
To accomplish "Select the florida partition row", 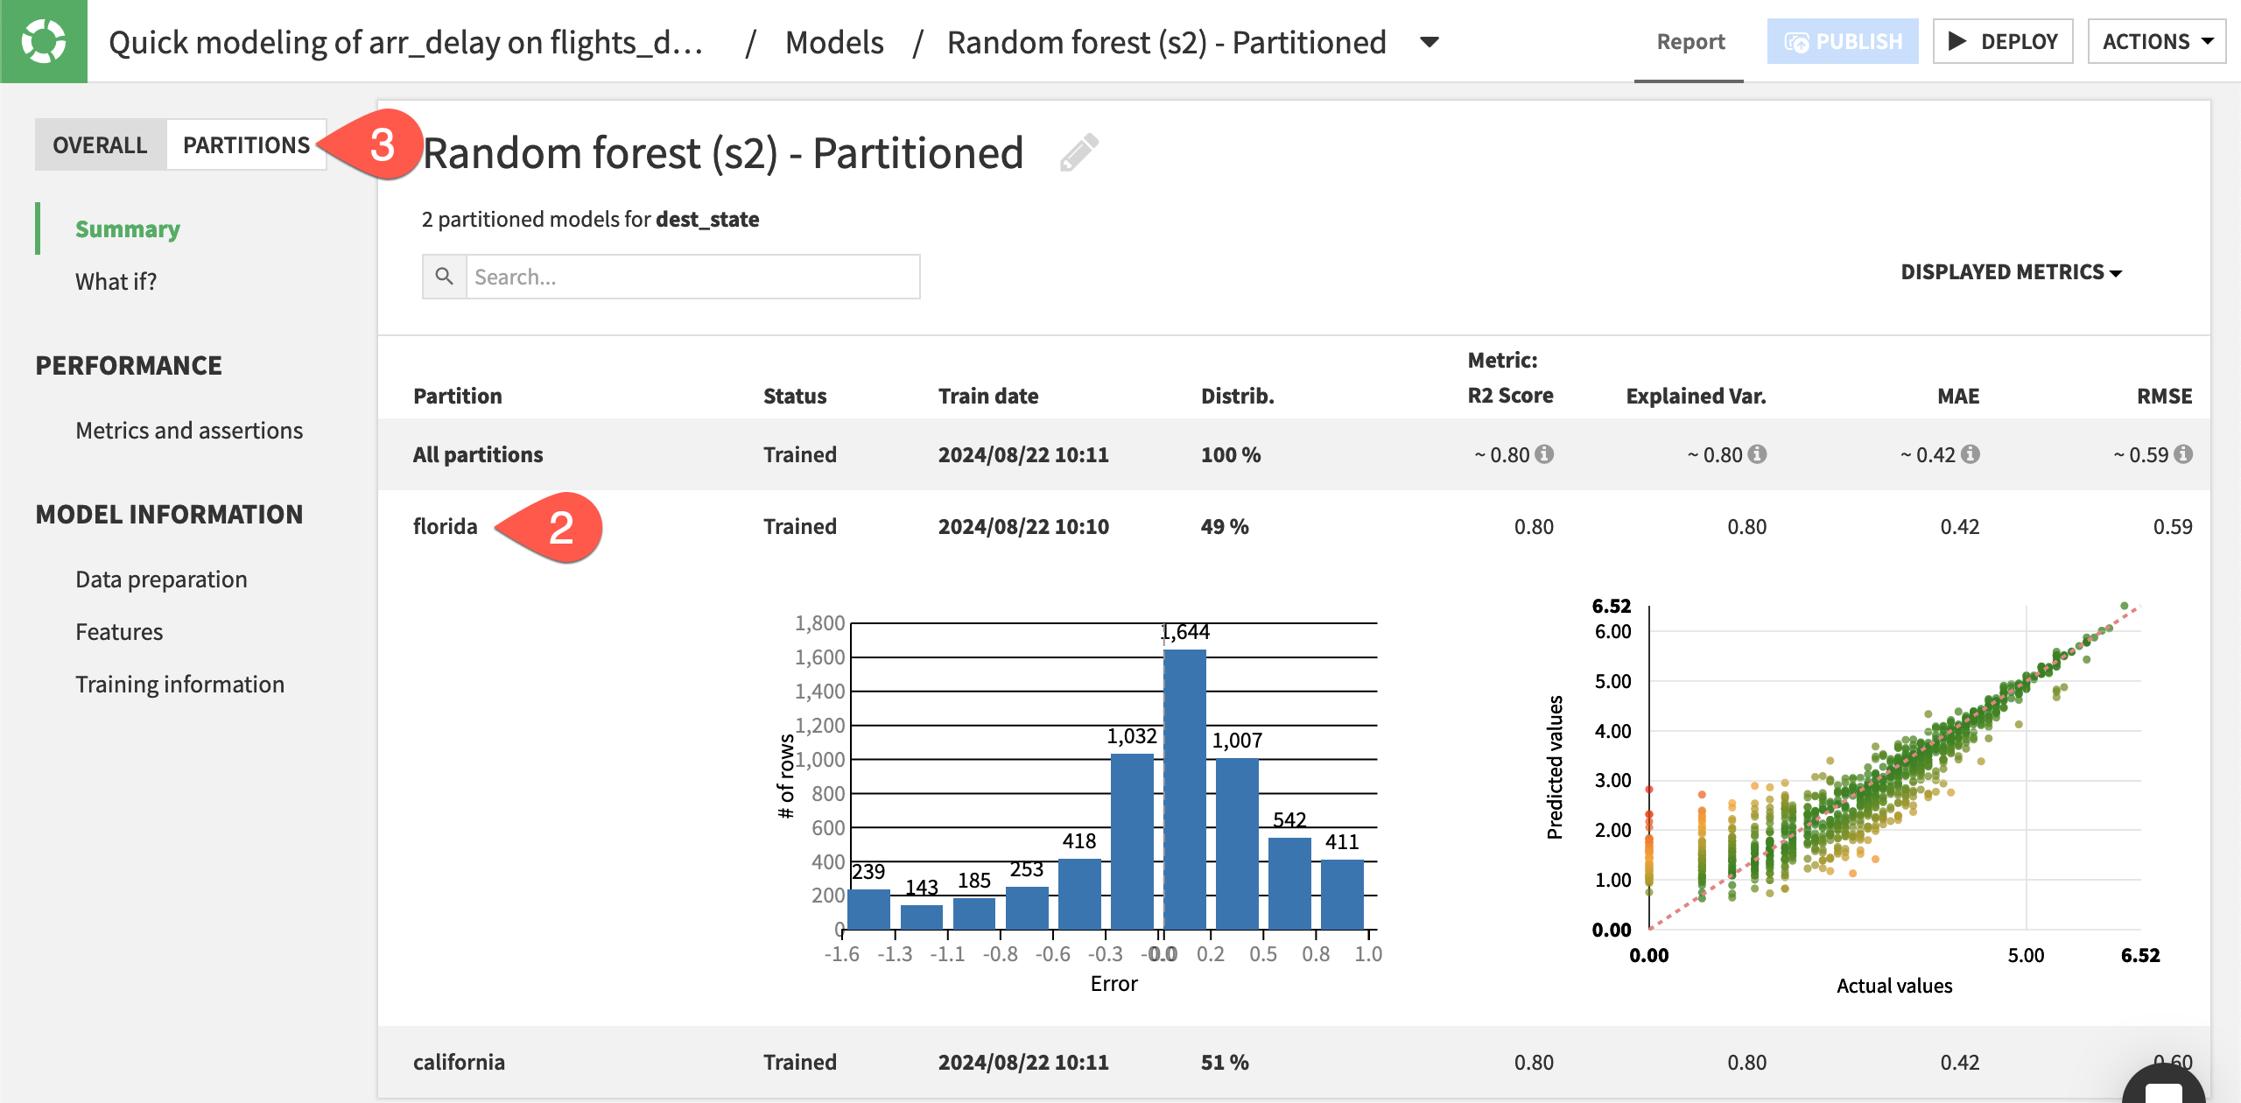I will [446, 526].
